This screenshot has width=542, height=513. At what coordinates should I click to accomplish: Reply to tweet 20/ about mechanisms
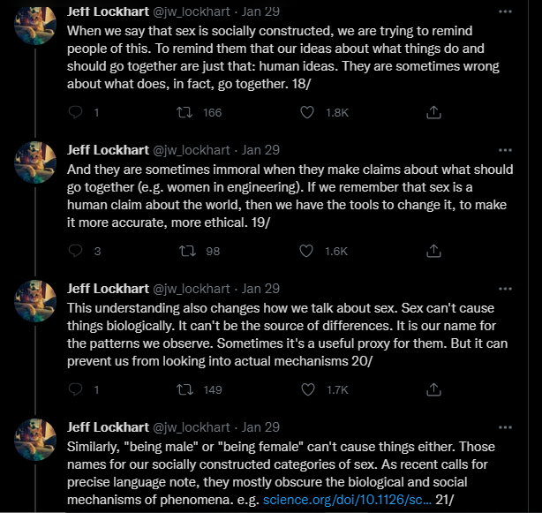coord(75,389)
